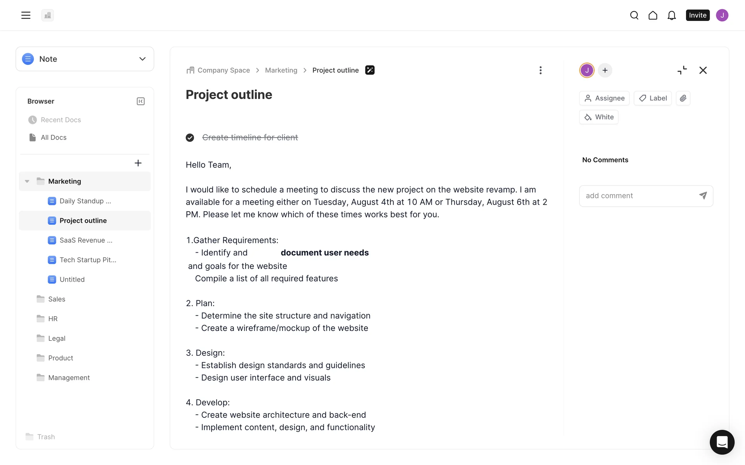The image size is (745, 465).
Task: Click the attachment paperclip icon
Action: [683, 98]
